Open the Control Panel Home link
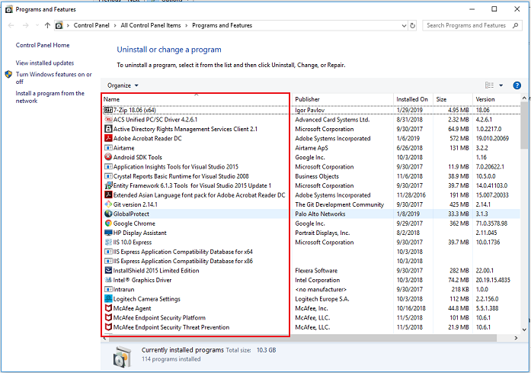 pyautogui.click(x=43, y=46)
